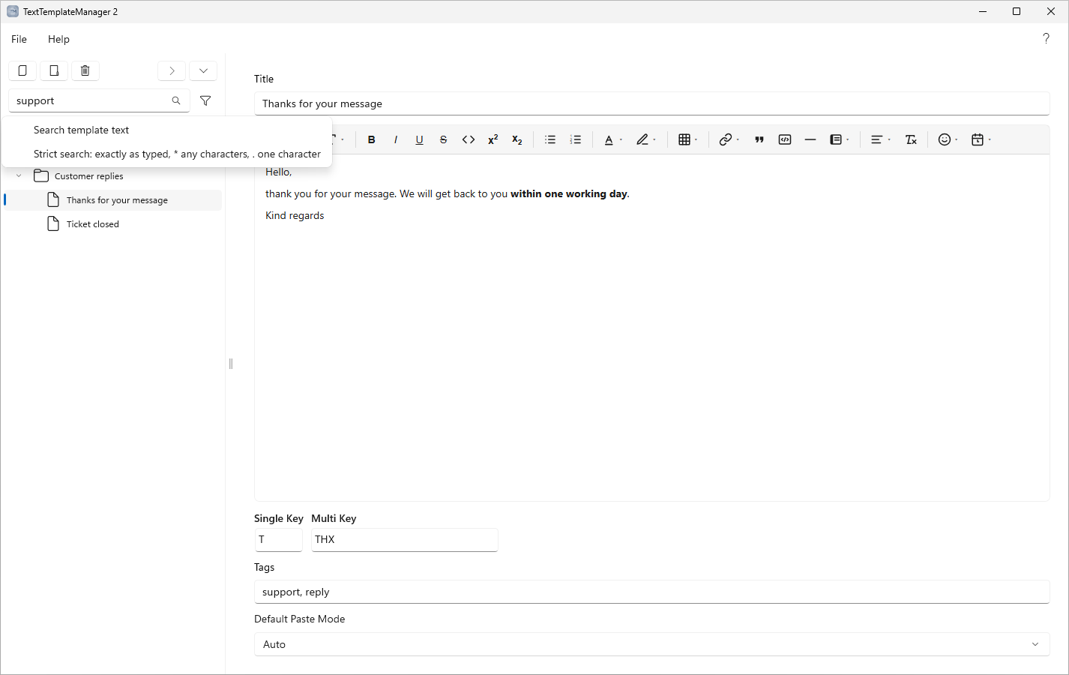Toggle superscript formatting
This screenshot has height=675, width=1069.
click(493, 139)
